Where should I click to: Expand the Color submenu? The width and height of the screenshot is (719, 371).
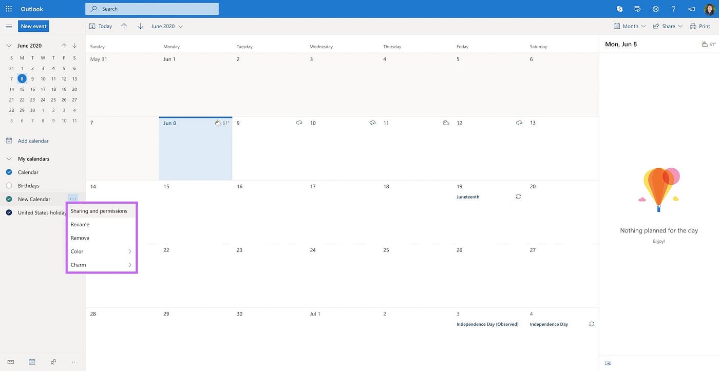[x=102, y=251]
